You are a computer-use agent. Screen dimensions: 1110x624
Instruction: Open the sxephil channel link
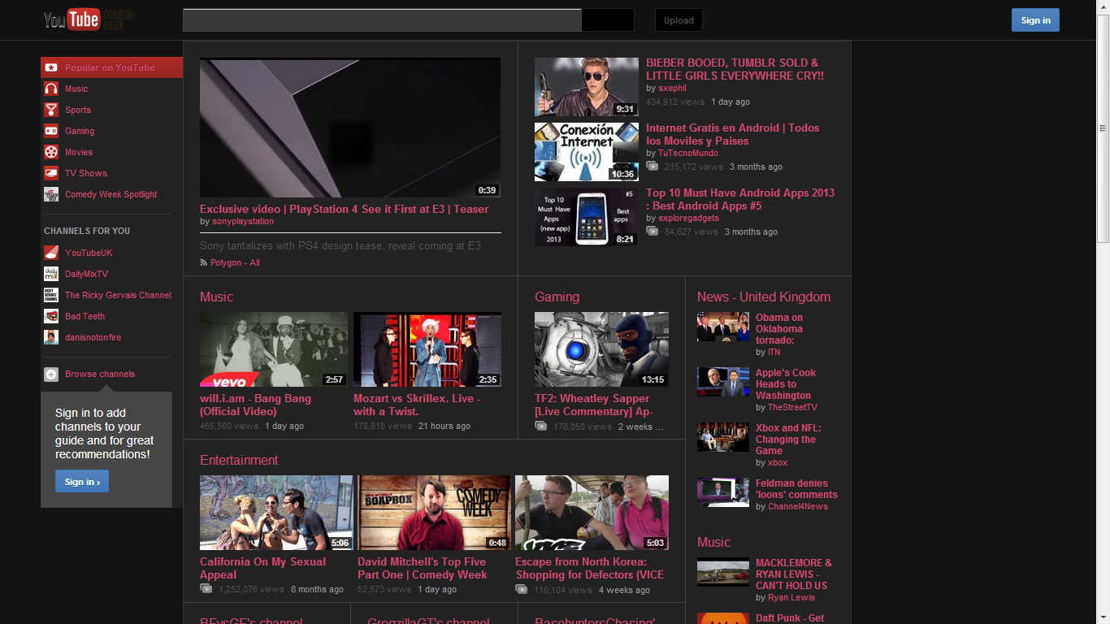672,88
